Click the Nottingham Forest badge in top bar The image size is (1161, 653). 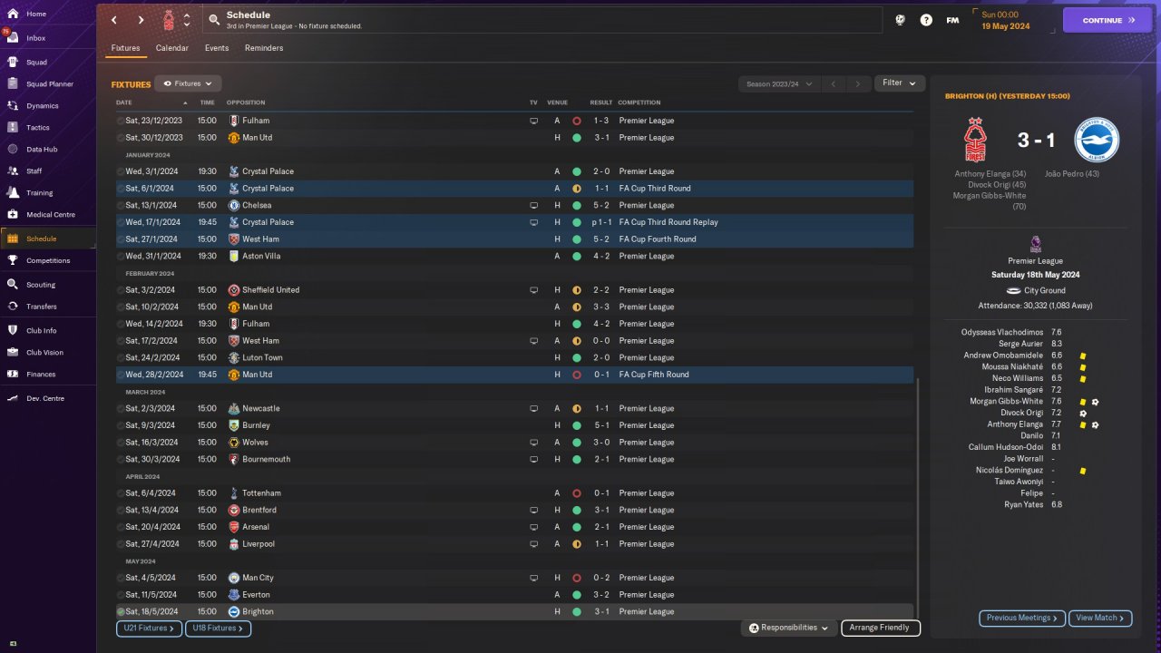coord(170,20)
